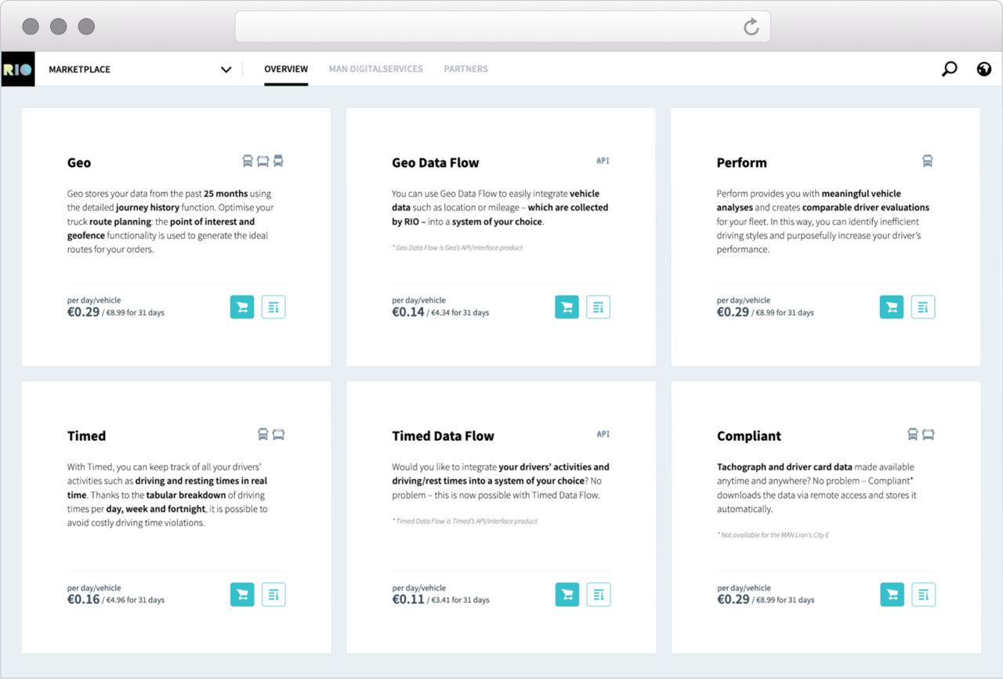Click the RIO logo
Viewport: 1003px width, 679px height.
tap(17, 69)
